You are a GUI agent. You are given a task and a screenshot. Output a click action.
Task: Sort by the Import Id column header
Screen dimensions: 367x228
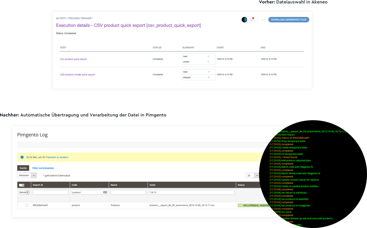[50, 185]
